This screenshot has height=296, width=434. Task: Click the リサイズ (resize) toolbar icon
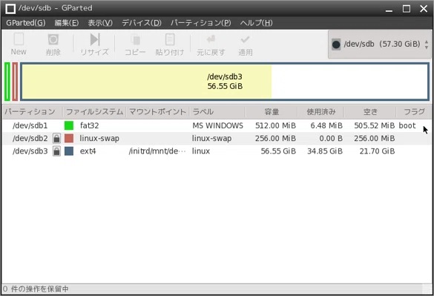[95, 39]
